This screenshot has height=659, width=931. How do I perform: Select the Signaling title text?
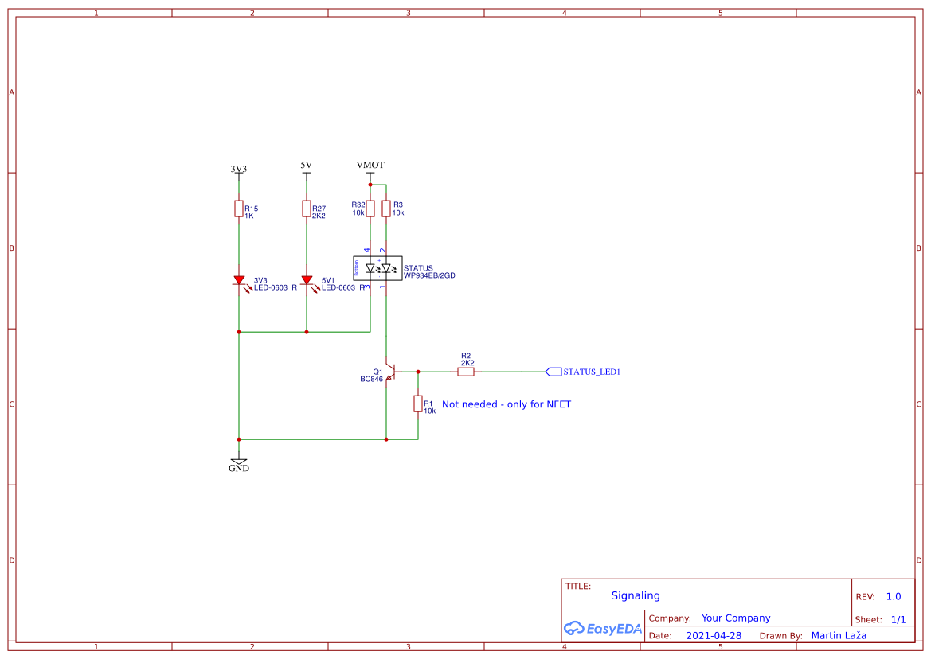point(636,595)
